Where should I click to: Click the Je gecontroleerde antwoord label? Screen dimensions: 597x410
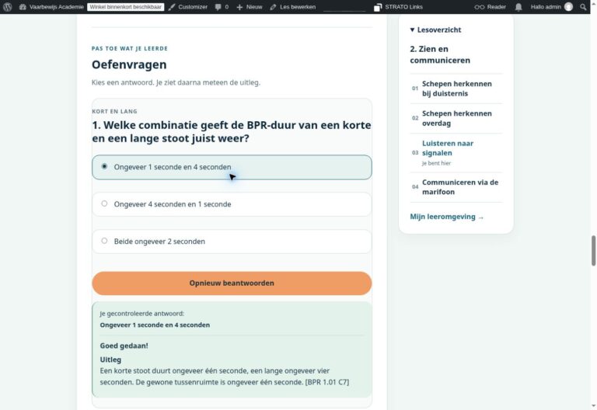[x=142, y=314]
